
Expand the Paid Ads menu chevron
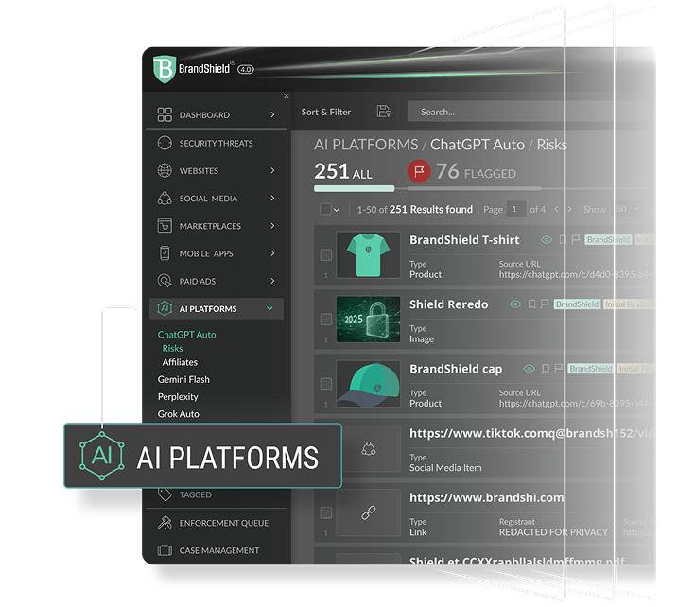pyautogui.click(x=272, y=281)
